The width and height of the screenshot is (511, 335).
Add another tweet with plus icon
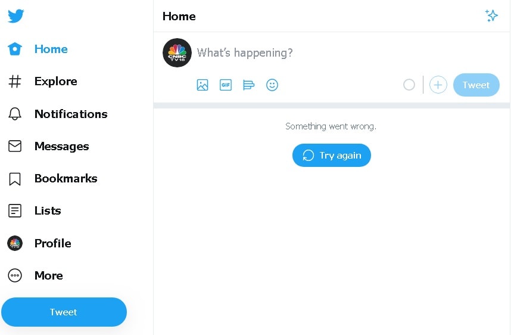[x=438, y=85]
